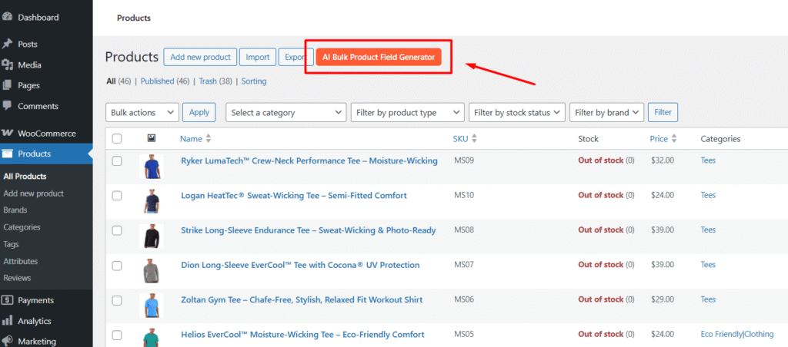Open the Bulk actions dropdown
Screen dimensions: 788x347
click(x=142, y=112)
